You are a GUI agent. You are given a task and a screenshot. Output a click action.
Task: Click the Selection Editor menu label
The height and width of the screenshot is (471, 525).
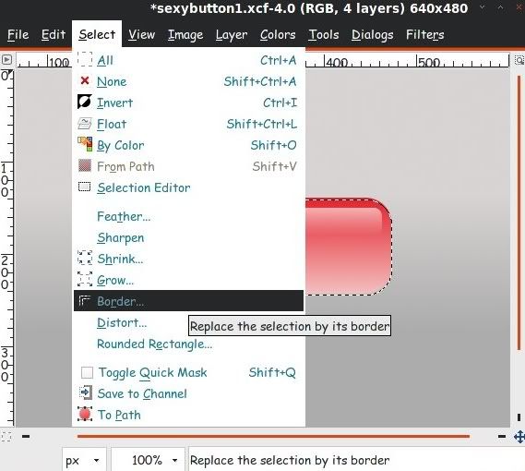pos(144,187)
